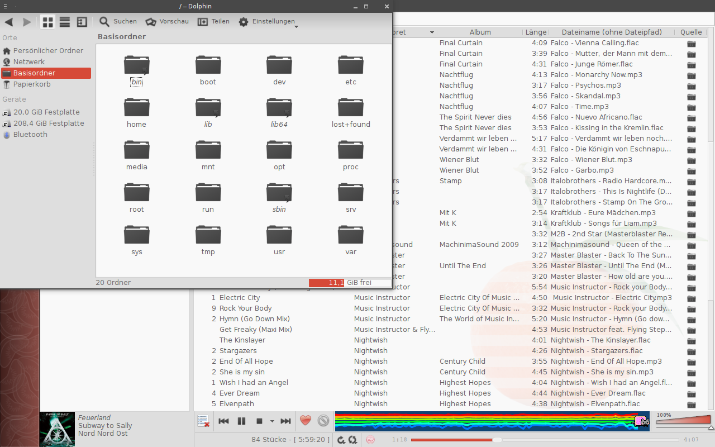The image size is (715, 447).
Task: Select the lost+found folder icon
Action: (x=351, y=107)
